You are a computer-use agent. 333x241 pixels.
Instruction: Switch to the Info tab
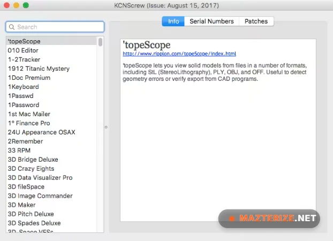pyautogui.click(x=173, y=21)
